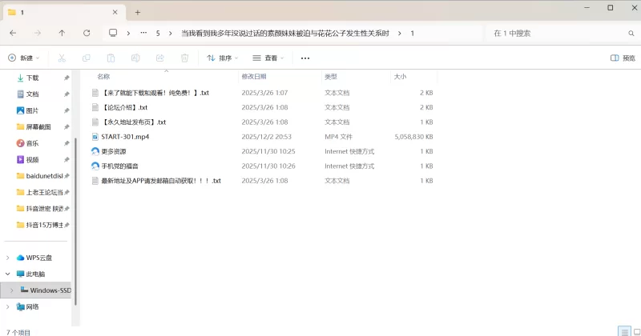The image size is (641, 336).
Task: Open the 排序 sort dropdown
Action: click(x=224, y=58)
